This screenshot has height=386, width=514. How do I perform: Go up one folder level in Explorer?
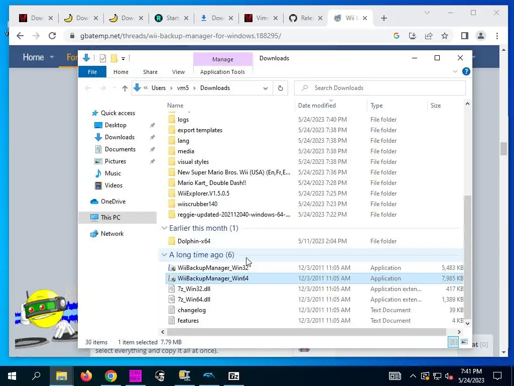[124, 88]
